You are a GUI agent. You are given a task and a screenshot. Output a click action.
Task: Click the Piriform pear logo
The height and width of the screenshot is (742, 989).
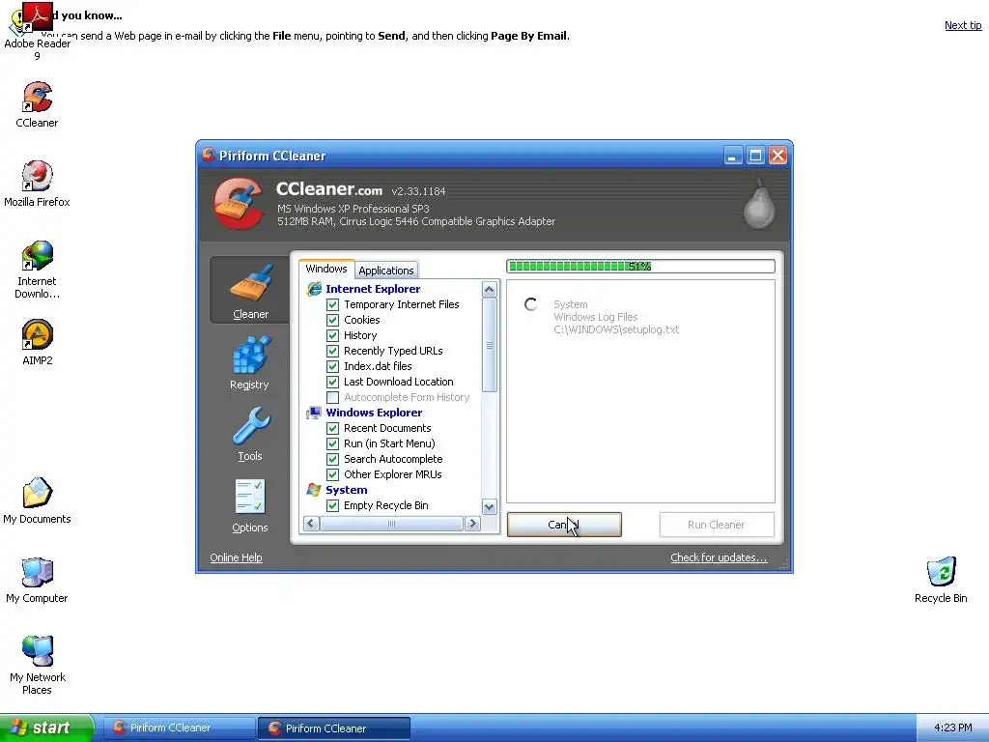tap(759, 204)
